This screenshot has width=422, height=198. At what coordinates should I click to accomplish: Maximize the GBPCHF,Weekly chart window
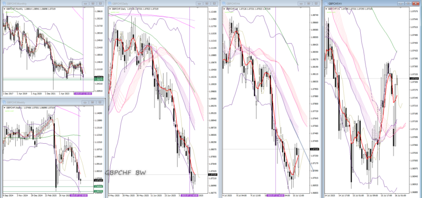pos(93,102)
